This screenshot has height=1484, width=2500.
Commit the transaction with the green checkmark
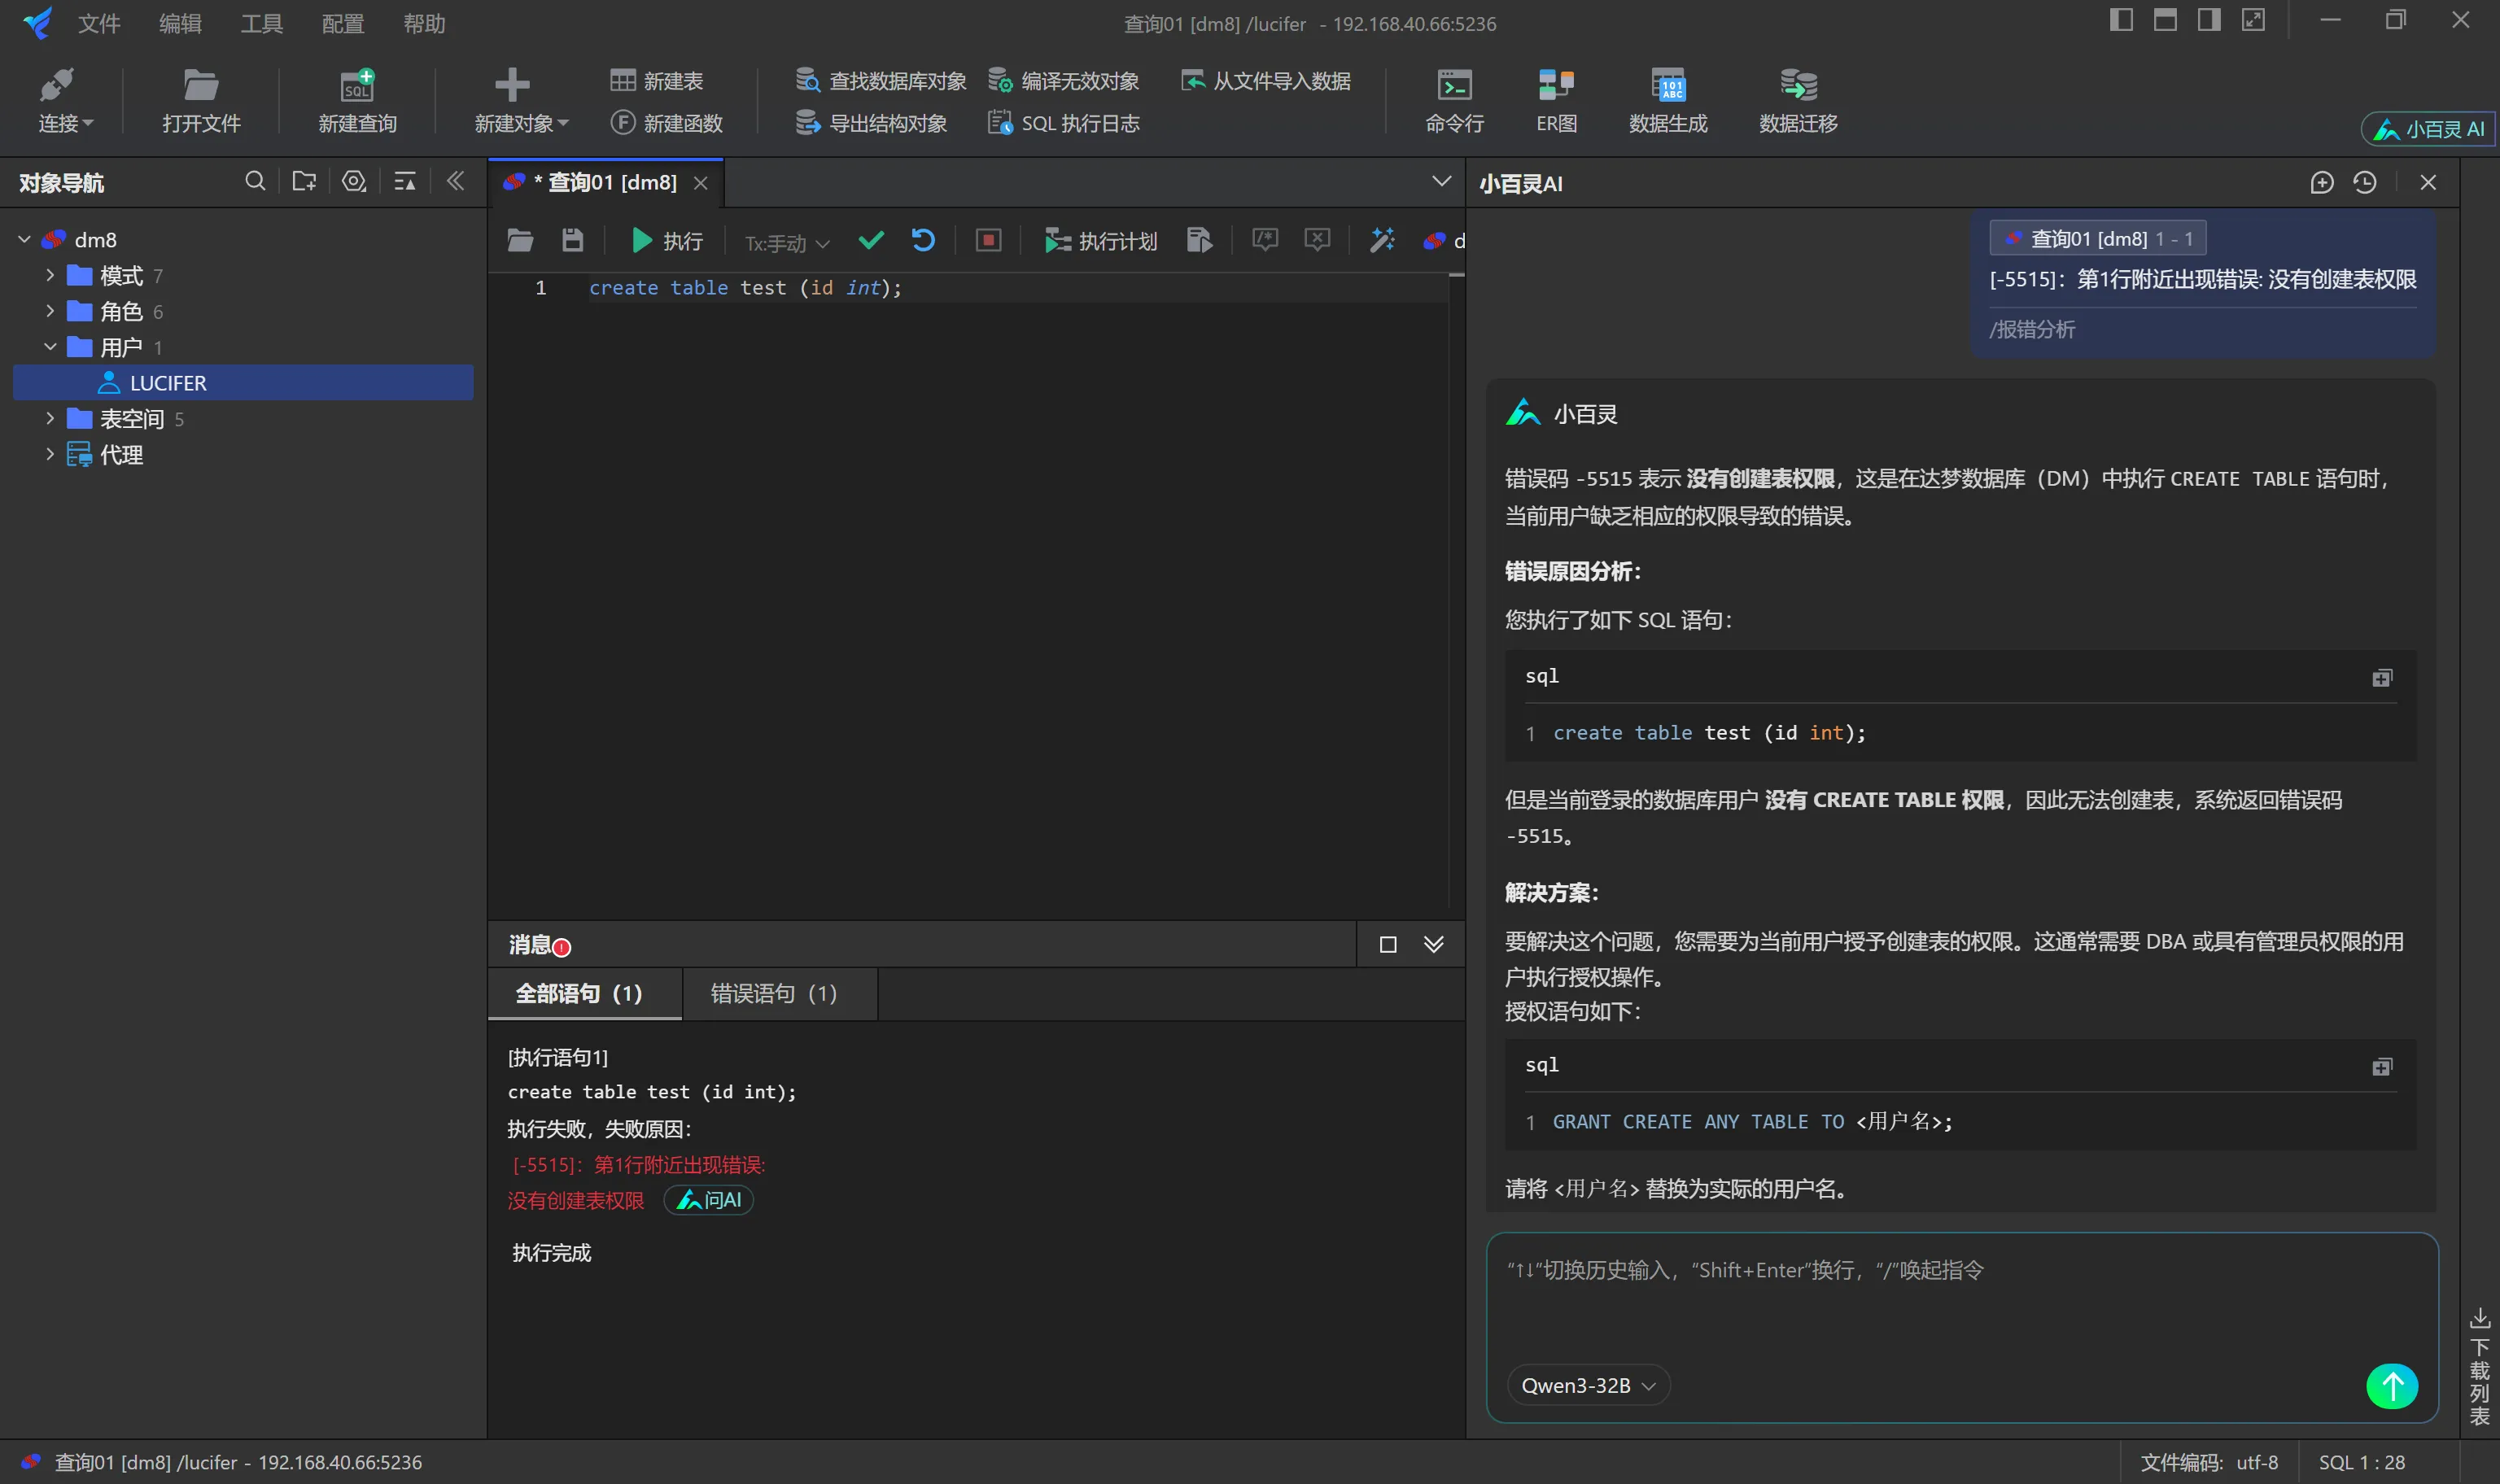coord(871,240)
